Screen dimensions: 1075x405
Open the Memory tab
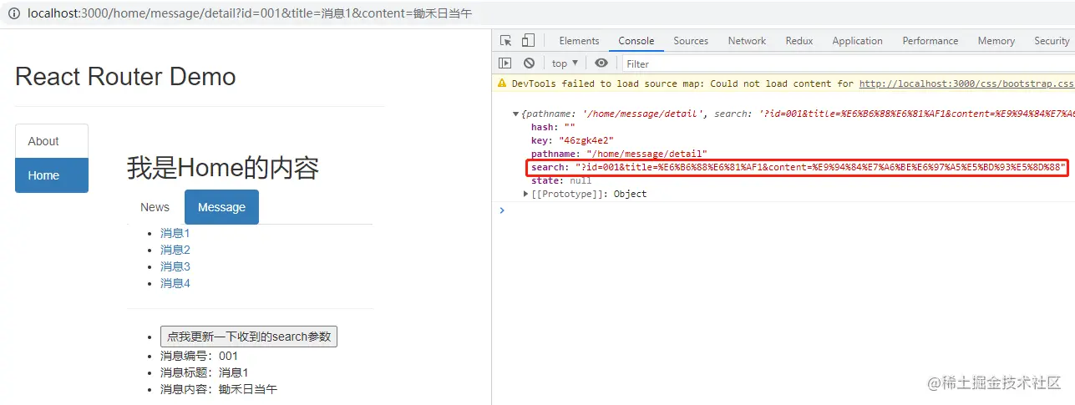point(996,41)
